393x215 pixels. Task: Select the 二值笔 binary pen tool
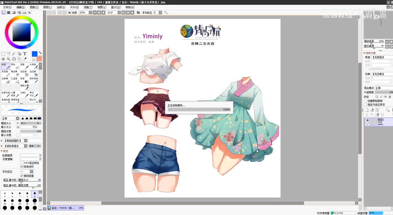pyautogui.click(x=15, y=80)
